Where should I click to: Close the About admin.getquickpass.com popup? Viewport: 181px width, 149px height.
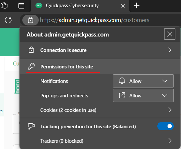click(x=170, y=34)
